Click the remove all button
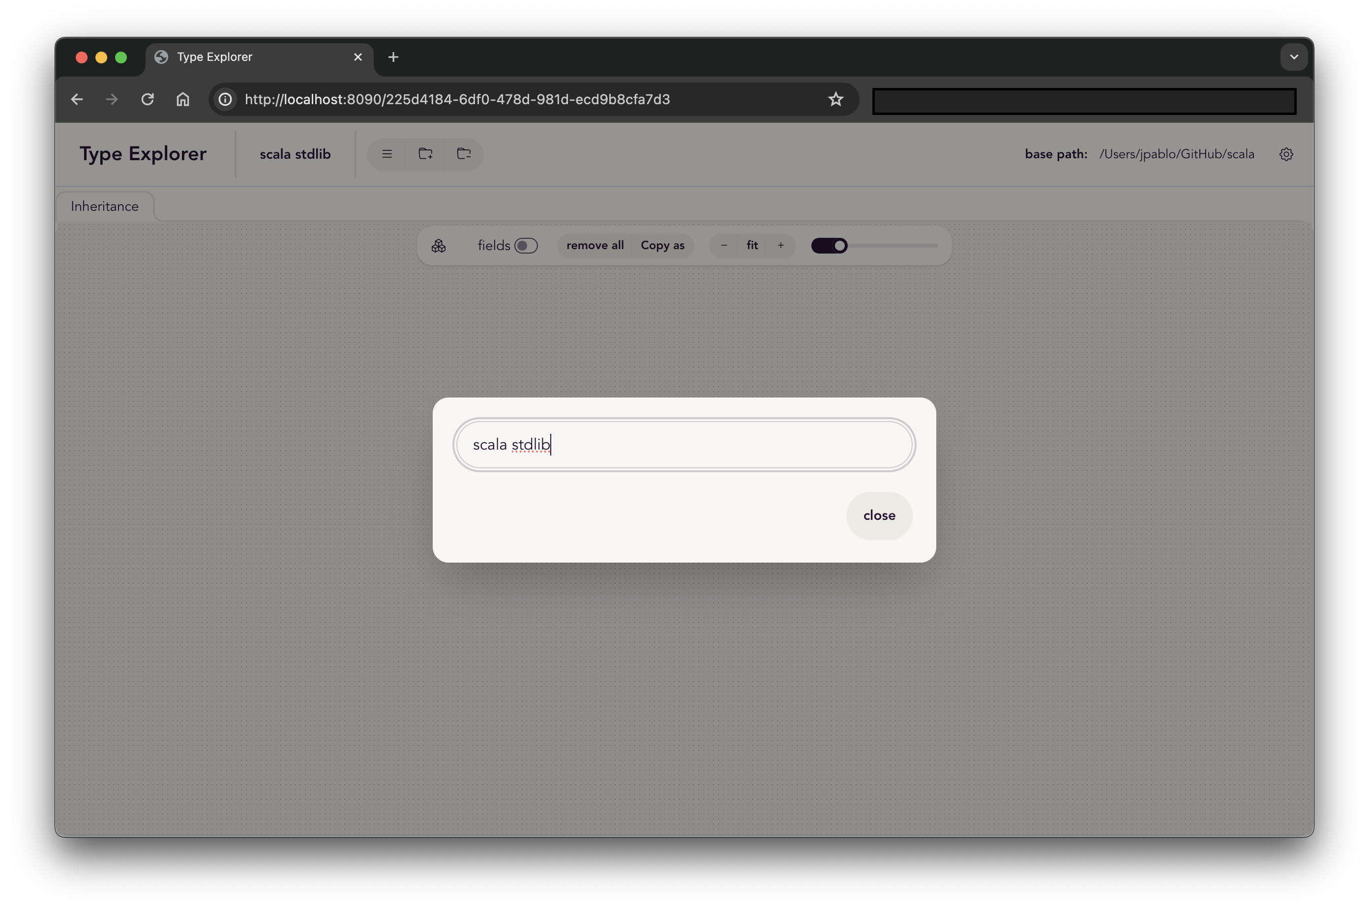This screenshot has height=910, width=1369. coord(595,246)
